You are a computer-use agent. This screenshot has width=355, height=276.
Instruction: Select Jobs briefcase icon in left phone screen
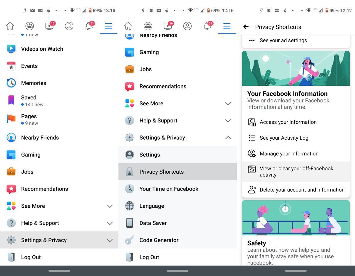pyautogui.click(x=11, y=172)
